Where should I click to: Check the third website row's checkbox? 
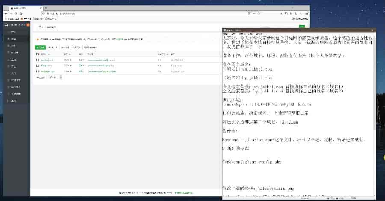[37, 71]
